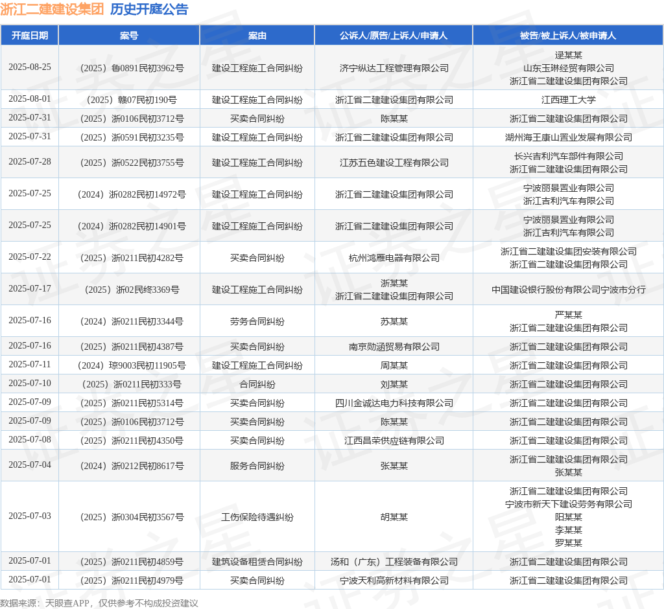
Task: Click case number (2025)浙0522民初3755号
Action: click(132, 163)
